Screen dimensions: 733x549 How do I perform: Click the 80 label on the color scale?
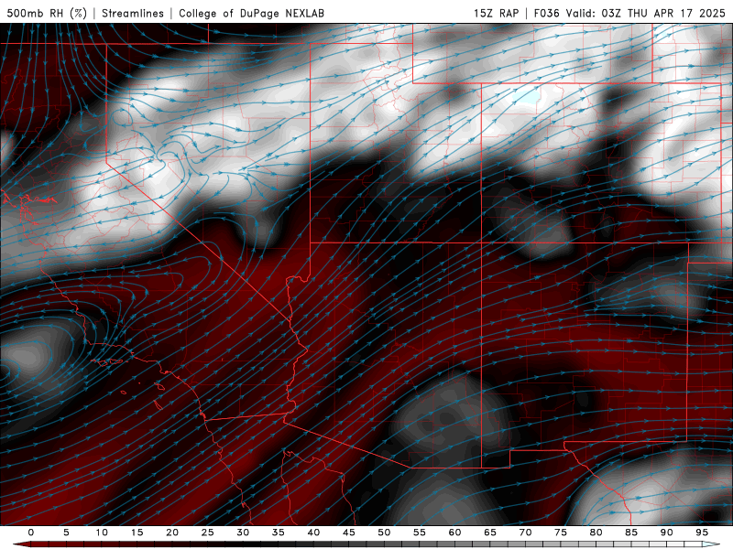596,533
